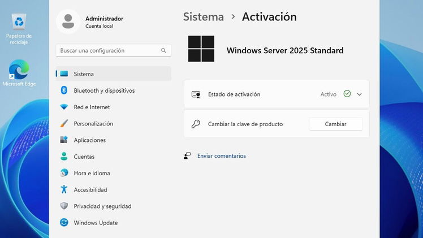The image size is (423, 238).
Task: Click the Wi-Fi network icon in the sidebar
Action: click(x=64, y=107)
